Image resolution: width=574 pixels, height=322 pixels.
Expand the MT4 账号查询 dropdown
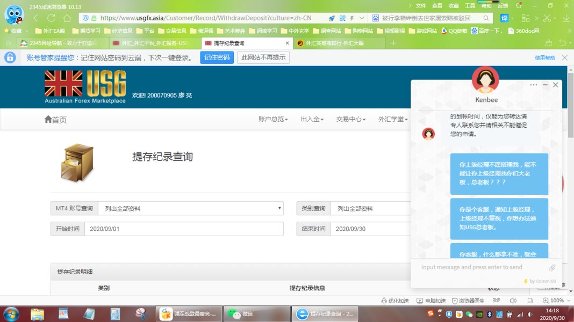pos(190,208)
